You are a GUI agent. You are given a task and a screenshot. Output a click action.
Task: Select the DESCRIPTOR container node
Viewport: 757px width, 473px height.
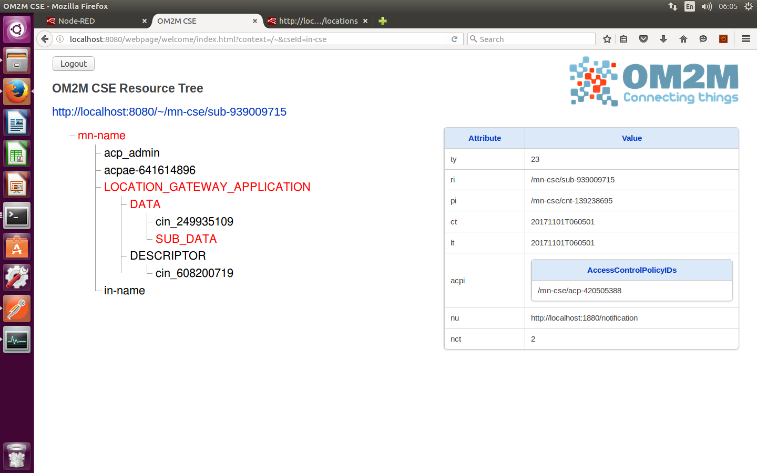168,256
